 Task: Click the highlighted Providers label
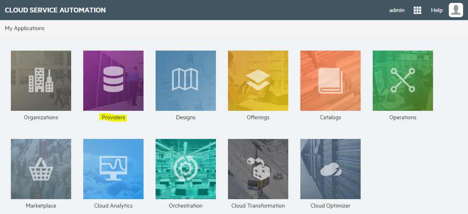(113, 117)
